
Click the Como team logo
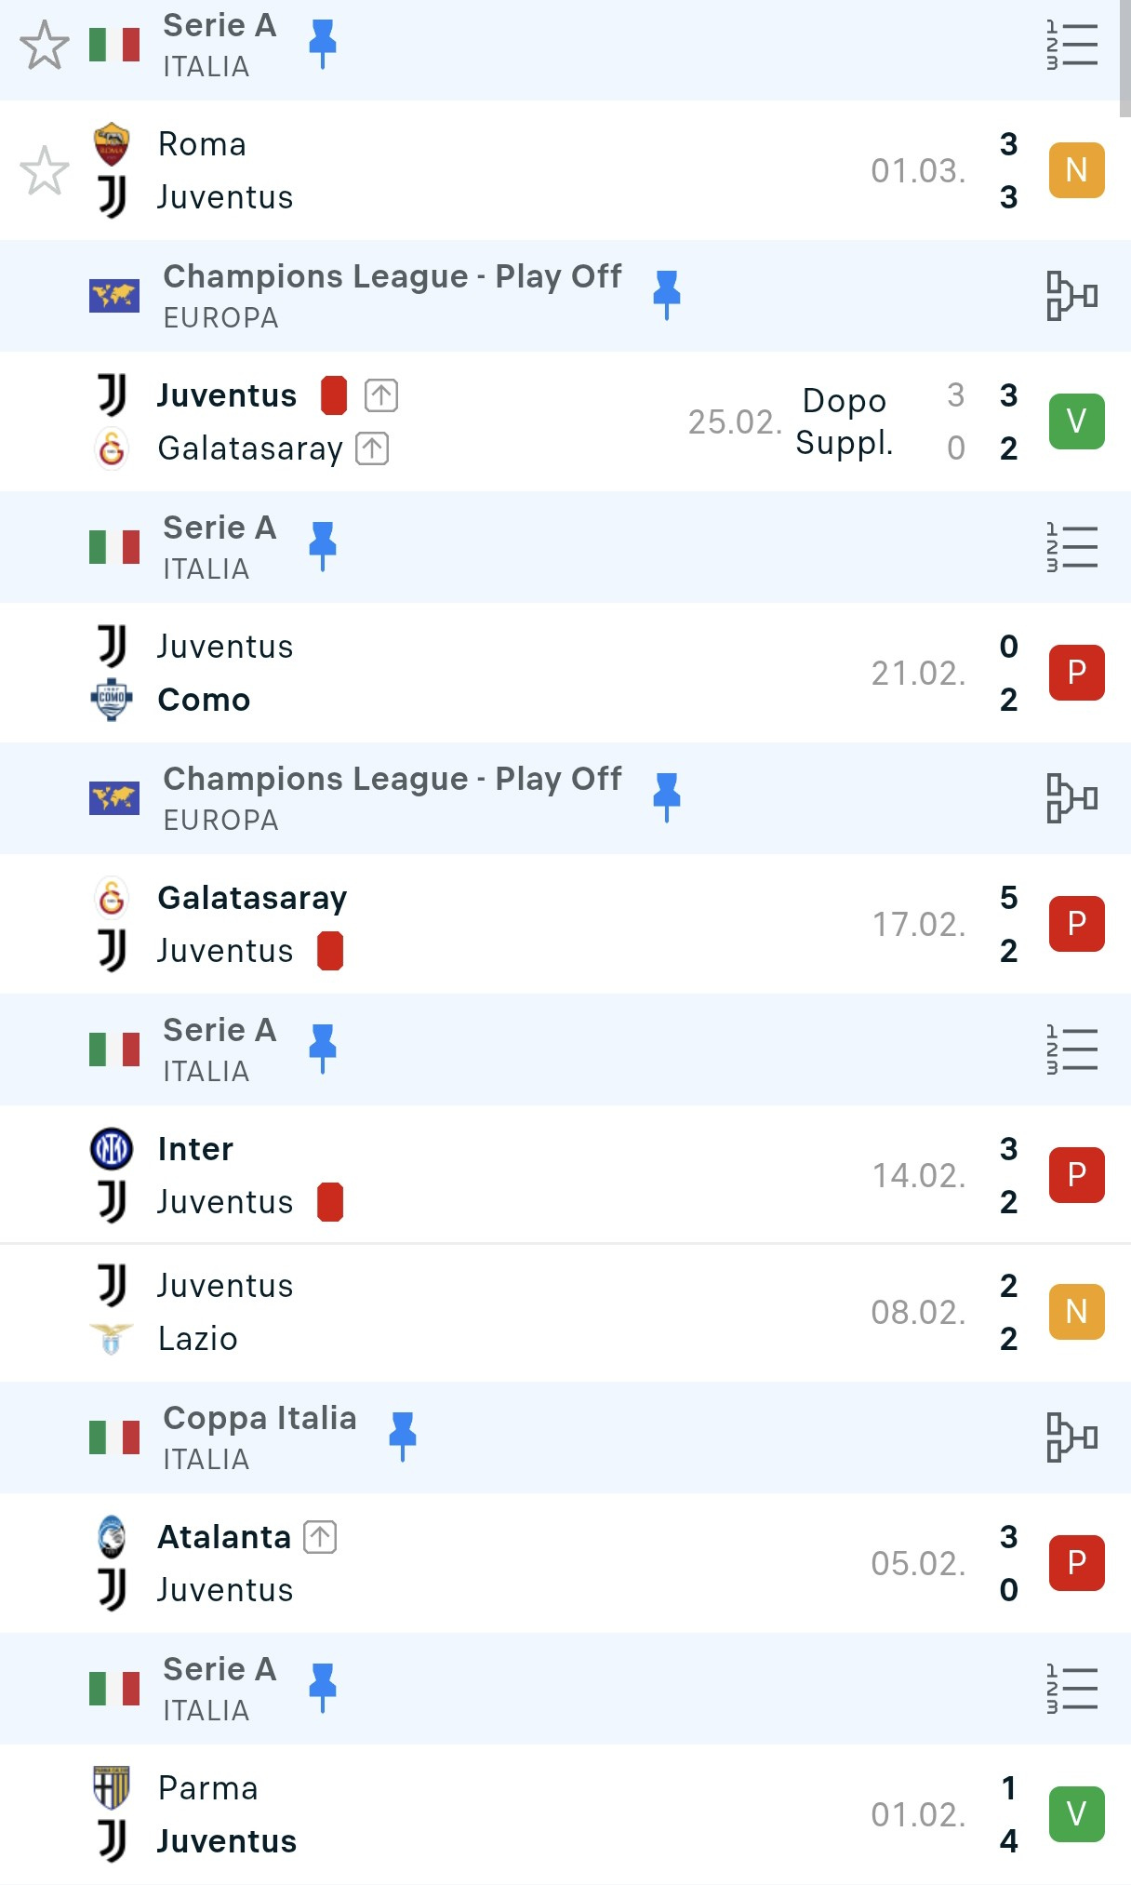(112, 700)
